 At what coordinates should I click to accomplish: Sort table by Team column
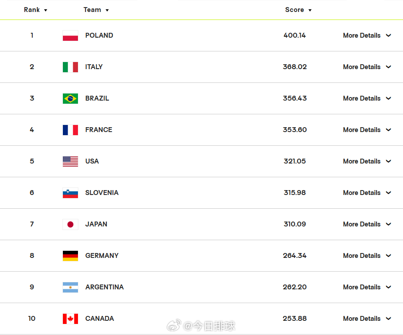pyautogui.click(x=96, y=10)
